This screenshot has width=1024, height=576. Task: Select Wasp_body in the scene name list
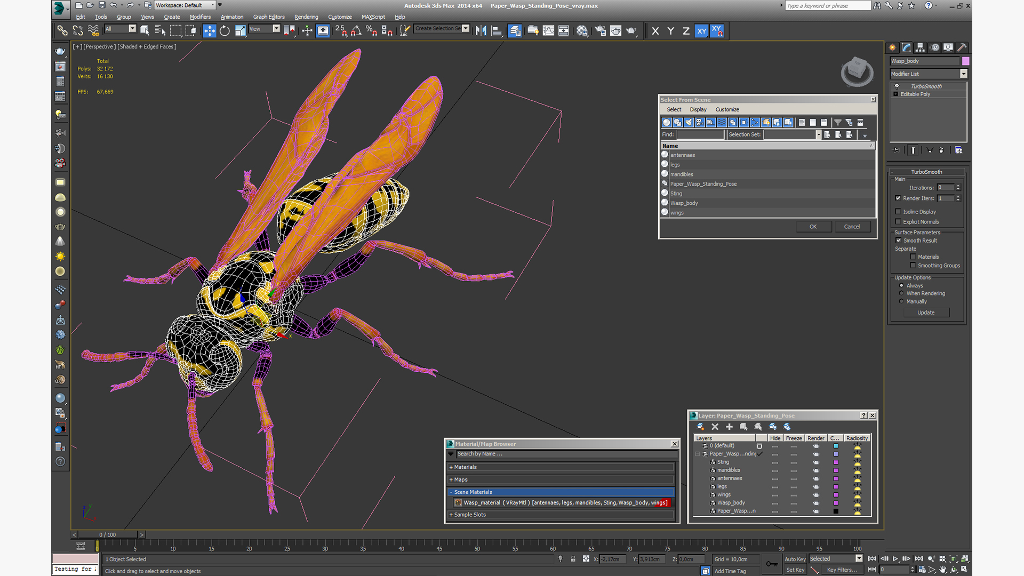(684, 203)
